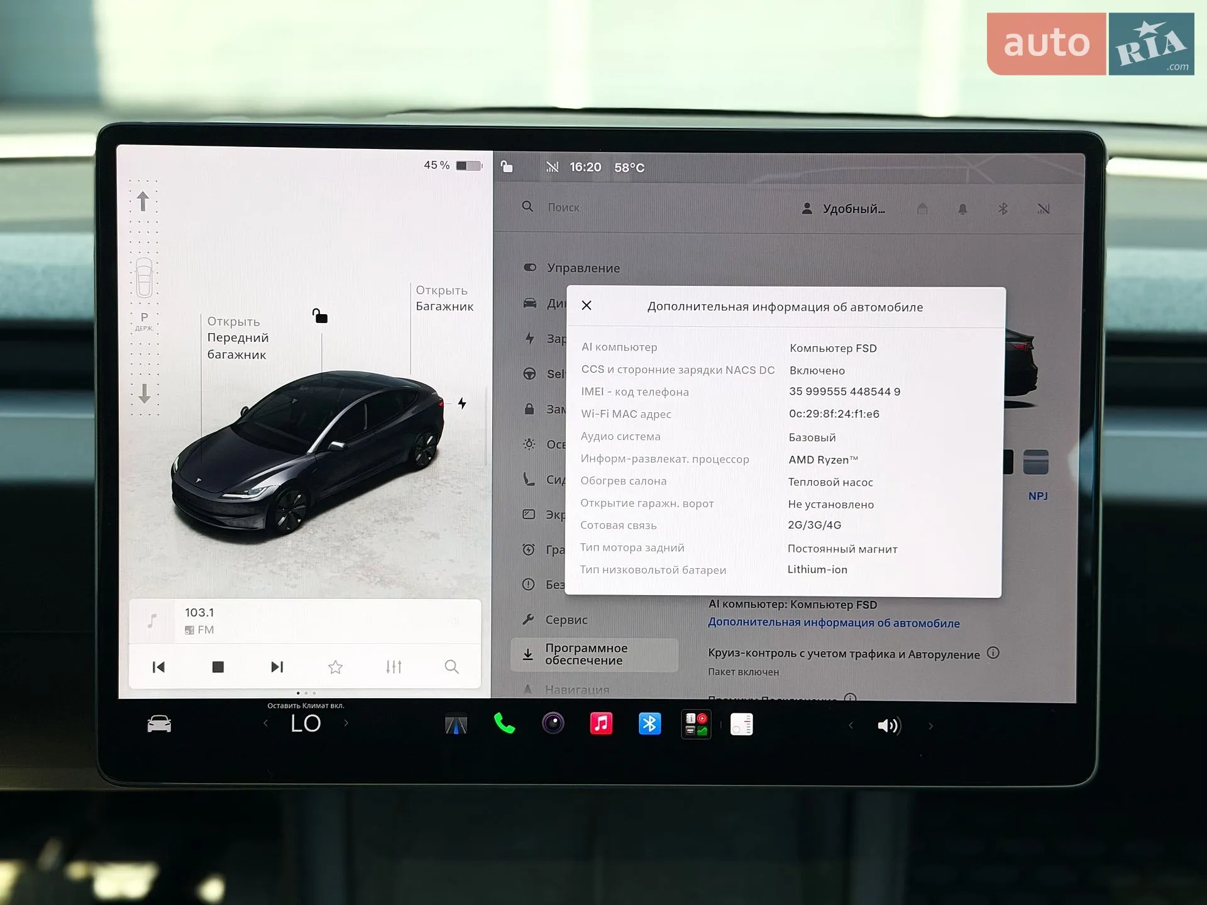The width and height of the screenshot is (1207, 905).
Task: Close the additional vehicle information dialog
Action: [x=587, y=305]
